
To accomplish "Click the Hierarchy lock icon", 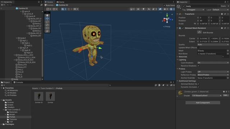I will point(39,2).
